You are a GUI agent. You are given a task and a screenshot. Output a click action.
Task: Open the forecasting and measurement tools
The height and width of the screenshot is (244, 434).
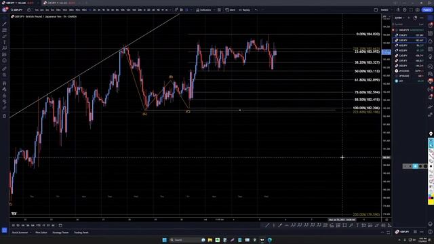[x=5, y=54]
